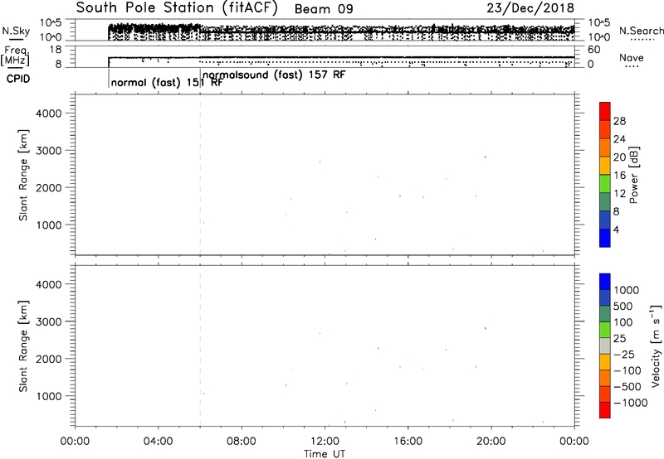Select the '28' tick on the power colorbar

[x=619, y=121]
